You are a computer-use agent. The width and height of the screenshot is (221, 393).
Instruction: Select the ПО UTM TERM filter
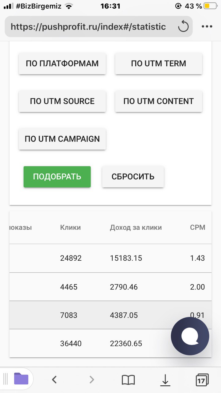[x=159, y=64]
